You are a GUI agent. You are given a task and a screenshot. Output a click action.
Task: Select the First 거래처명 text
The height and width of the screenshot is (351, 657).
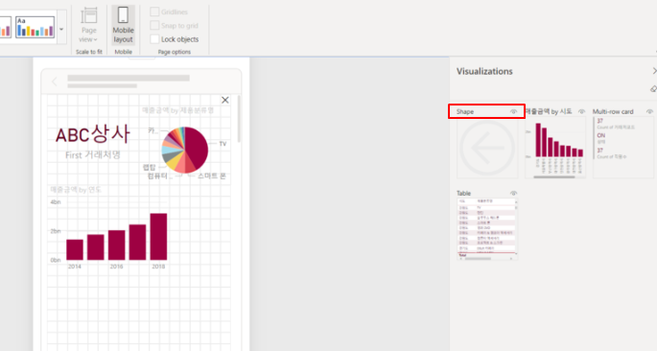point(93,155)
